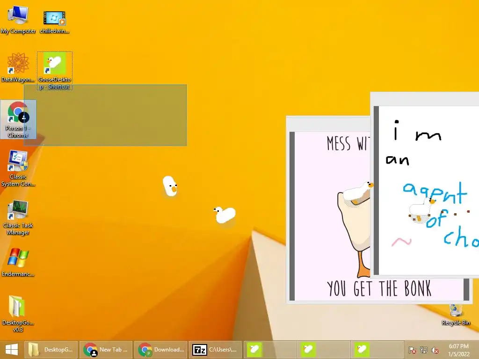Viewport: 479px width, 359px height.
Task: Open the clock showing 6:07 PM
Action: point(459,350)
